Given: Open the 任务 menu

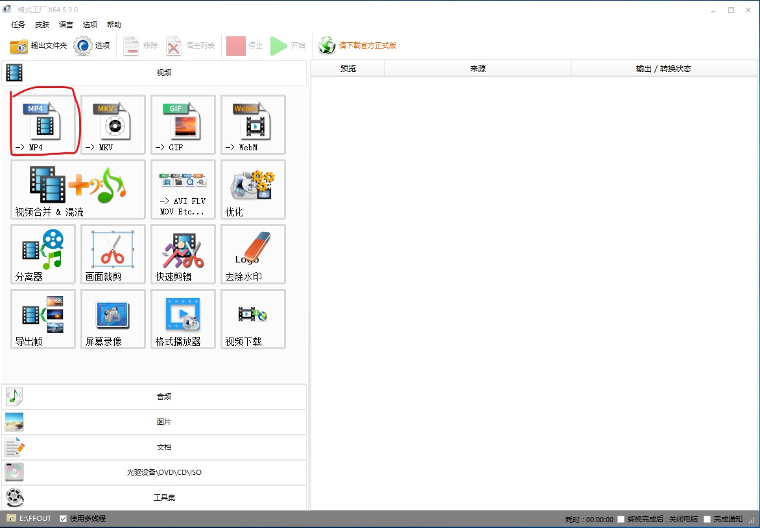Looking at the screenshot, I should pos(18,25).
